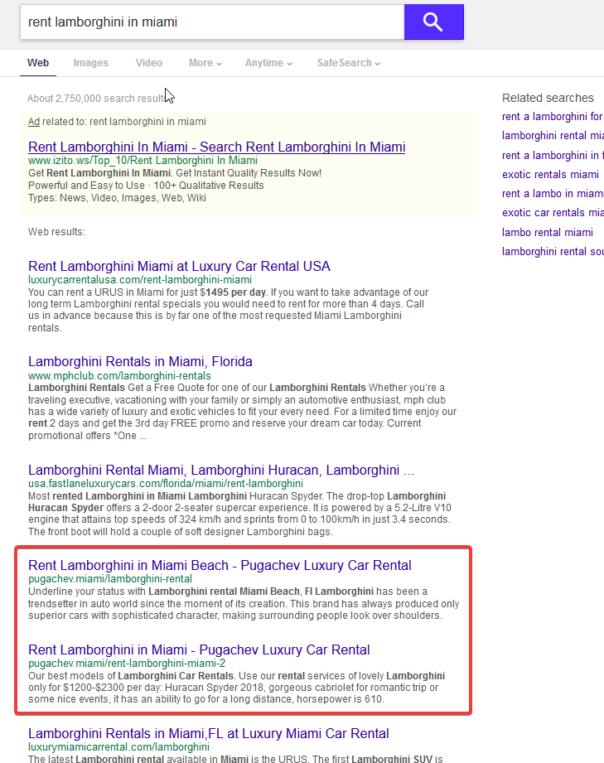
Task: Open Rent Lamborghini Miami at Luxury Car Rental USA
Action: 179,266
